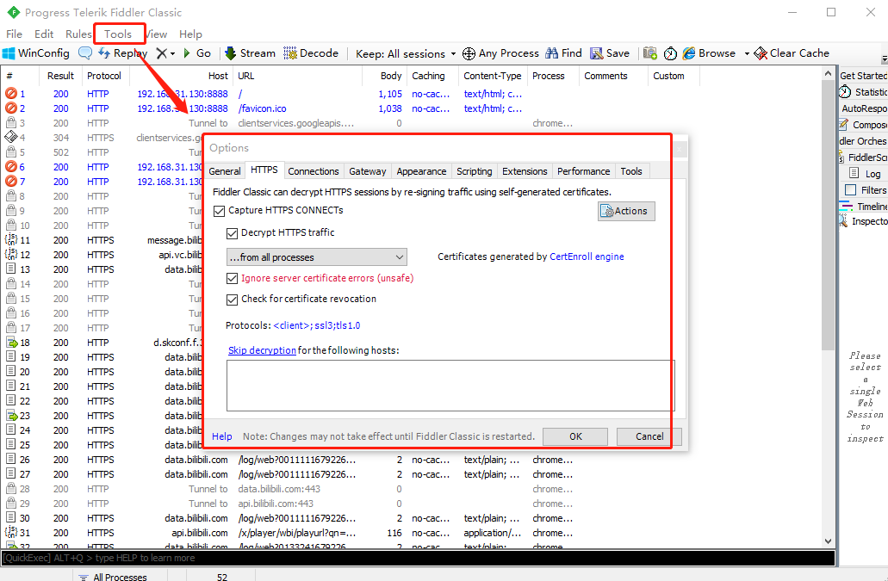Save sessions using Save toolbar icon
Viewport: 888px width, 581px height.
coord(596,53)
